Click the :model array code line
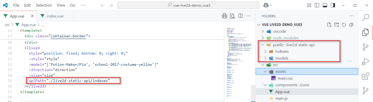Viewport: 373px width, 102px height. click(x=94, y=64)
